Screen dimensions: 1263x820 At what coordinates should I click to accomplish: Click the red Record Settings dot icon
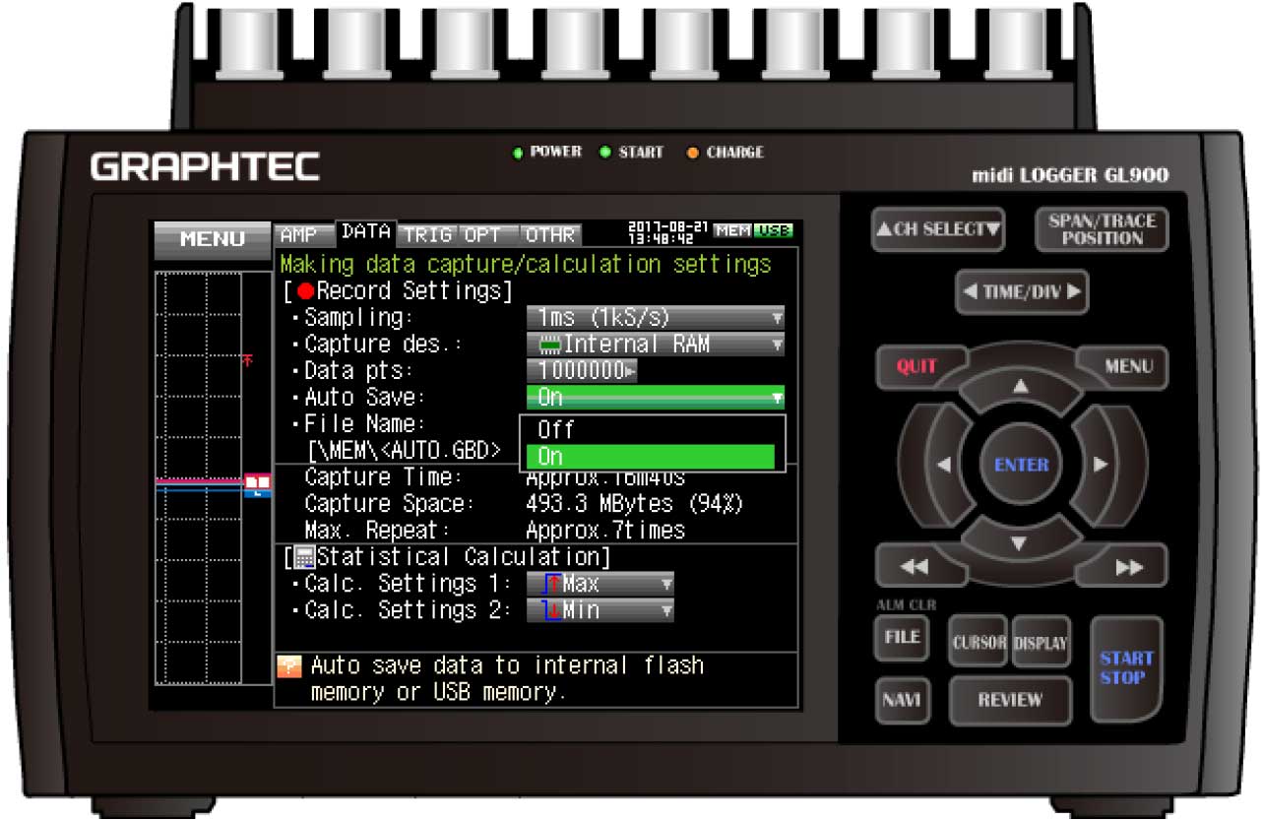(x=304, y=292)
